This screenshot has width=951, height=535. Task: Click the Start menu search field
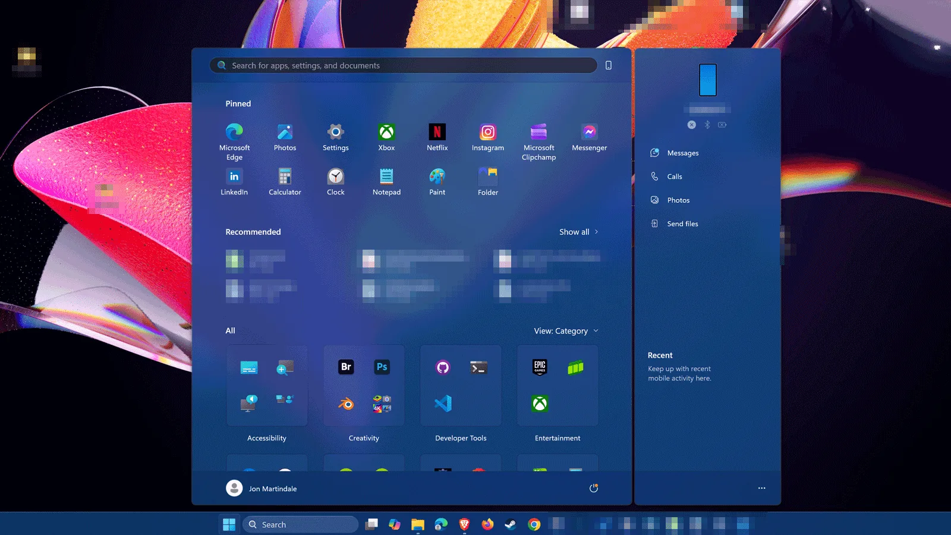point(404,65)
